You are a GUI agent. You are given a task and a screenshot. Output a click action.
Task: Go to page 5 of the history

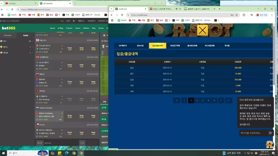coord(214,101)
